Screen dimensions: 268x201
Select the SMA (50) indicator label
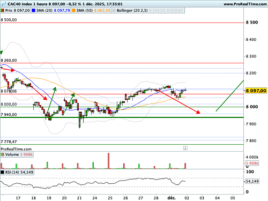click(x=85, y=11)
